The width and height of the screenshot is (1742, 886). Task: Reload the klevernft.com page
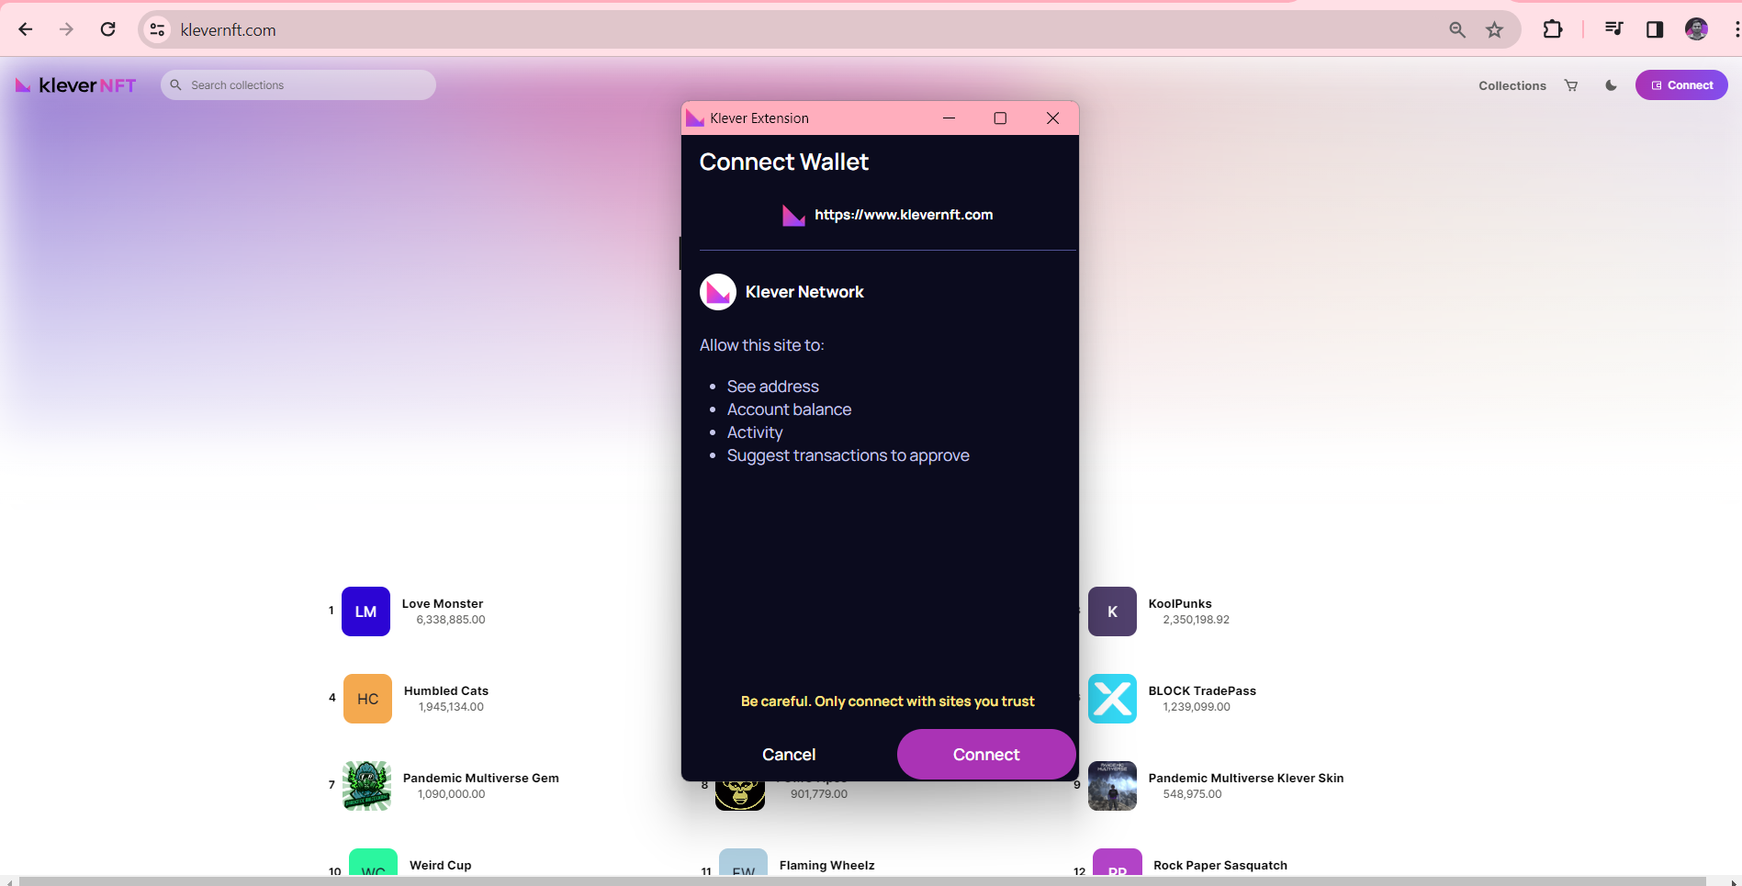(107, 29)
